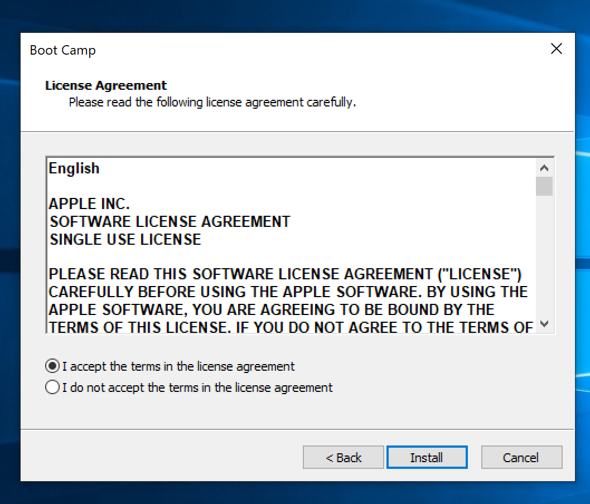The height and width of the screenshot is (504, 590).
Task: Click the Install button
Action: (427, 457)
